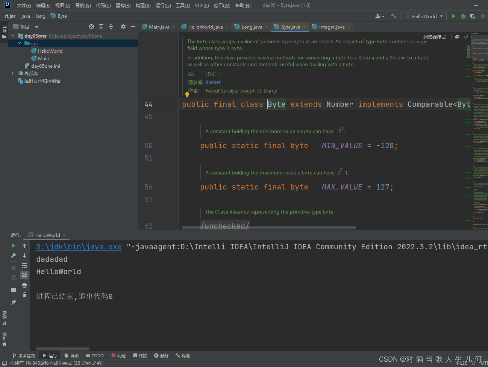Follow the Number link in the documentation

pos(214,82)
